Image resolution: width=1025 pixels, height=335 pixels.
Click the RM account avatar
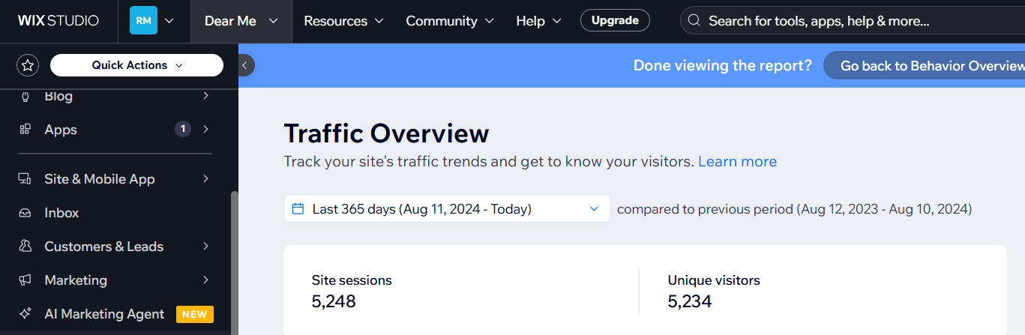(x=143, y=21)
